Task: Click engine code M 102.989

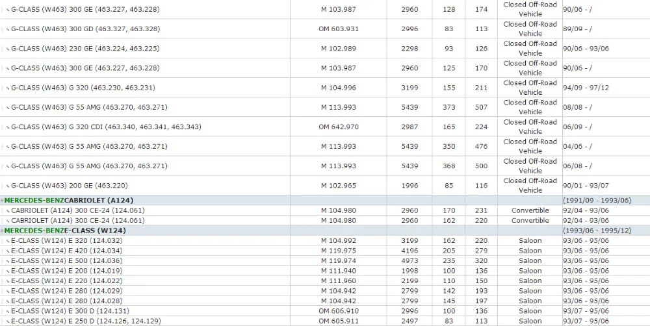Action: click(338, 49)
